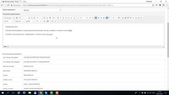Click the page vertical scrollbar
Screen dimensions: 169x95
(x=168, y=40)
